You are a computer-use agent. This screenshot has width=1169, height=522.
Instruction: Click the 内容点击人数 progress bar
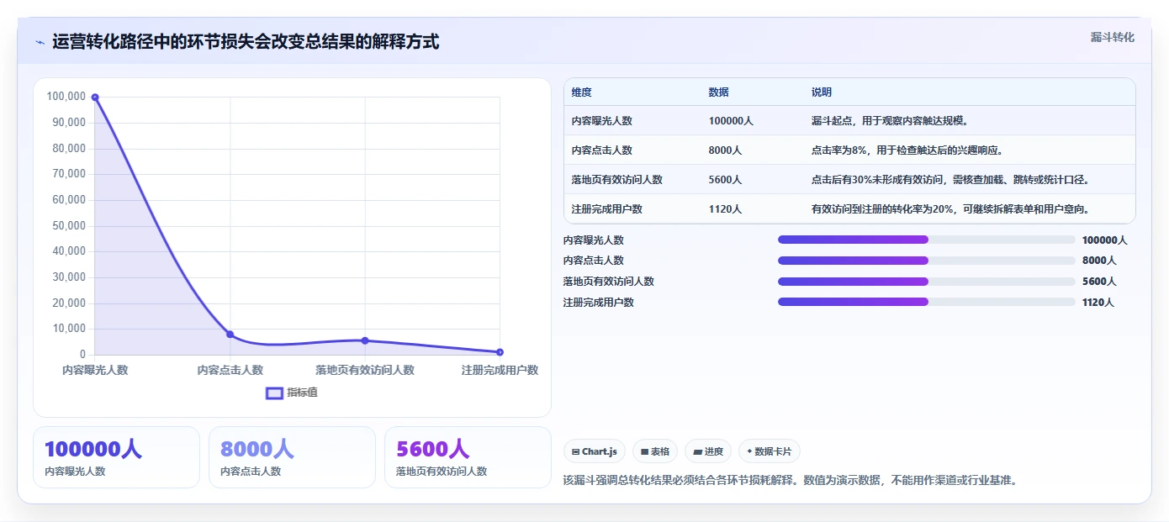tap(927, 261)
